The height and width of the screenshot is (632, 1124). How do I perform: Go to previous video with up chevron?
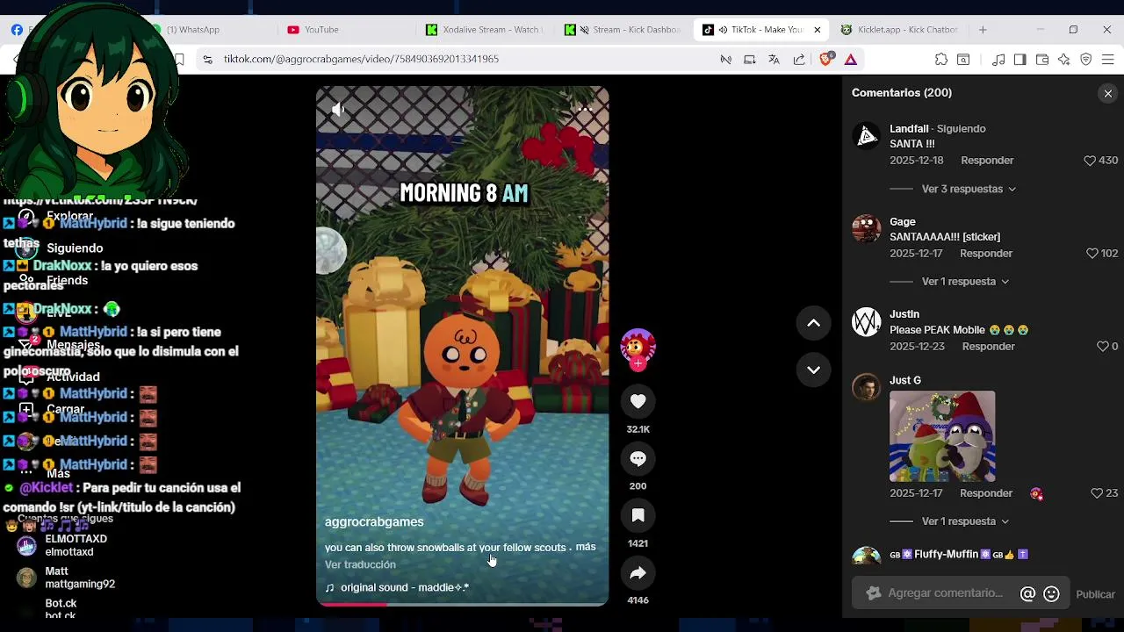(813, 323)
